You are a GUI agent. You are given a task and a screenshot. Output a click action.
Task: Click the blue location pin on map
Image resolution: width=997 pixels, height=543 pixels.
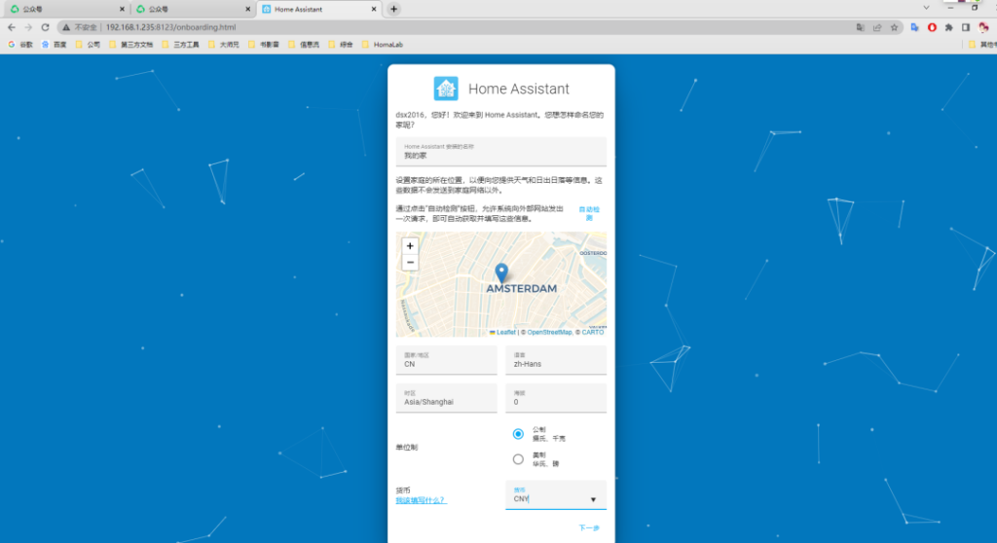pyautogui.click(x=501, y=272)
